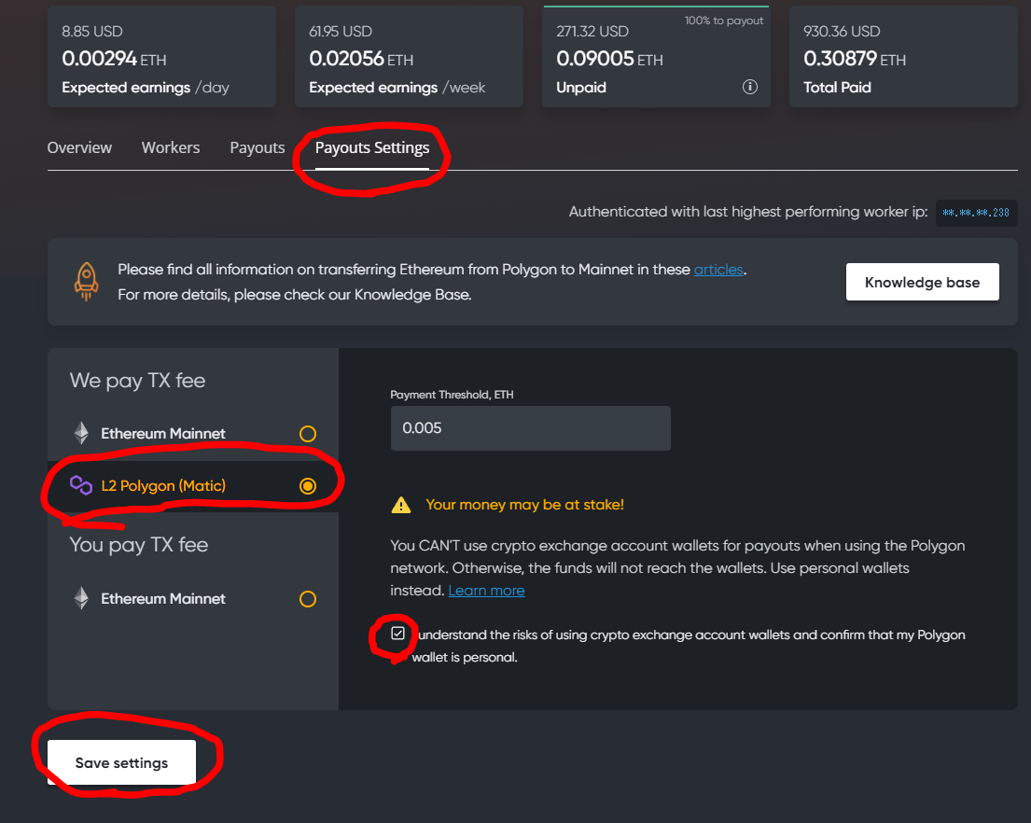
Task: Open the articles link in the banner
Action: (718, 270)
